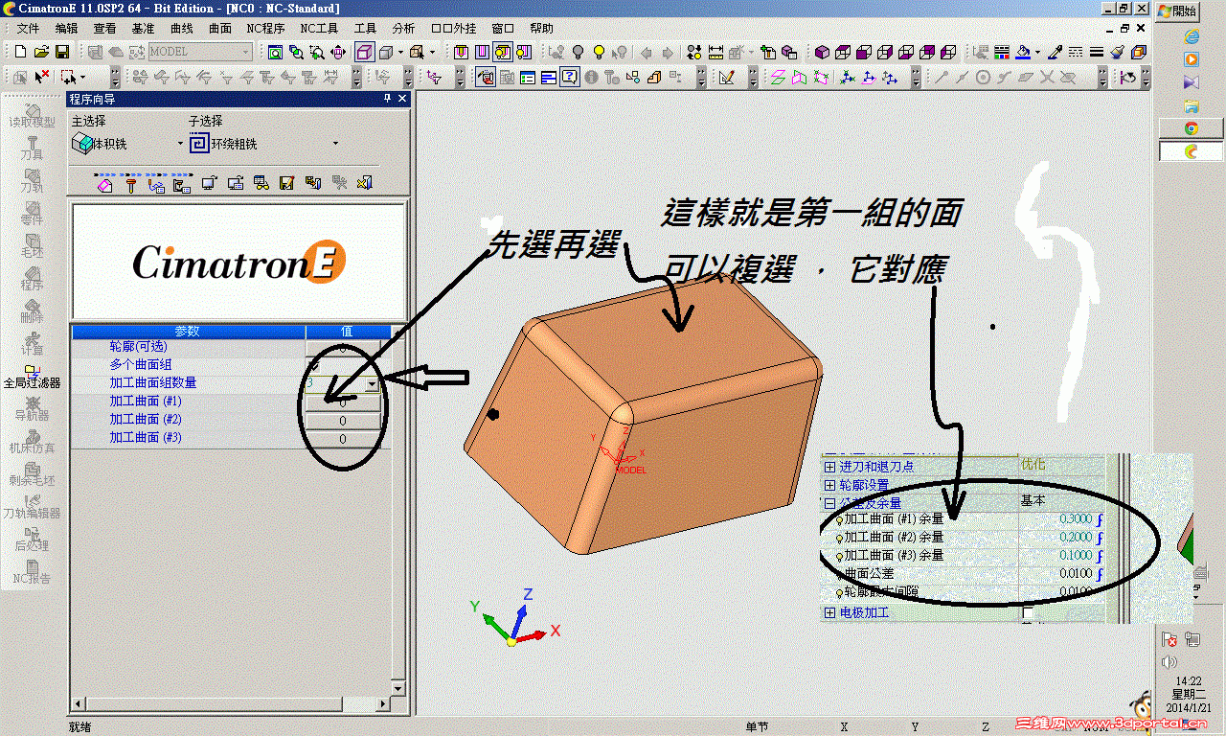This screenshot has height=736, width=1226.
Task: Open the 分析 menu
Action: [x=403, y=28]
